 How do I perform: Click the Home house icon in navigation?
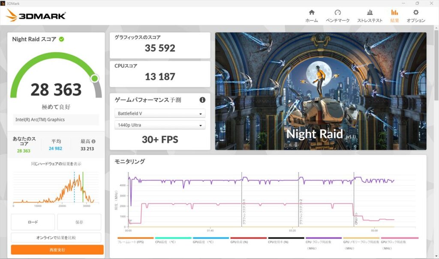point(312,12)
